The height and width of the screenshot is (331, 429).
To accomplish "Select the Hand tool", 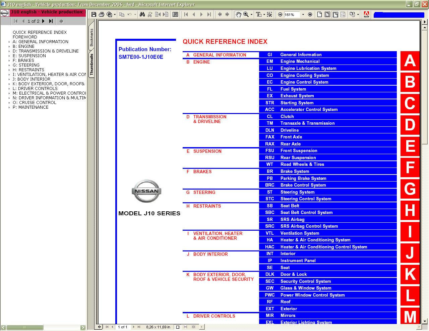I will [238, 14].
